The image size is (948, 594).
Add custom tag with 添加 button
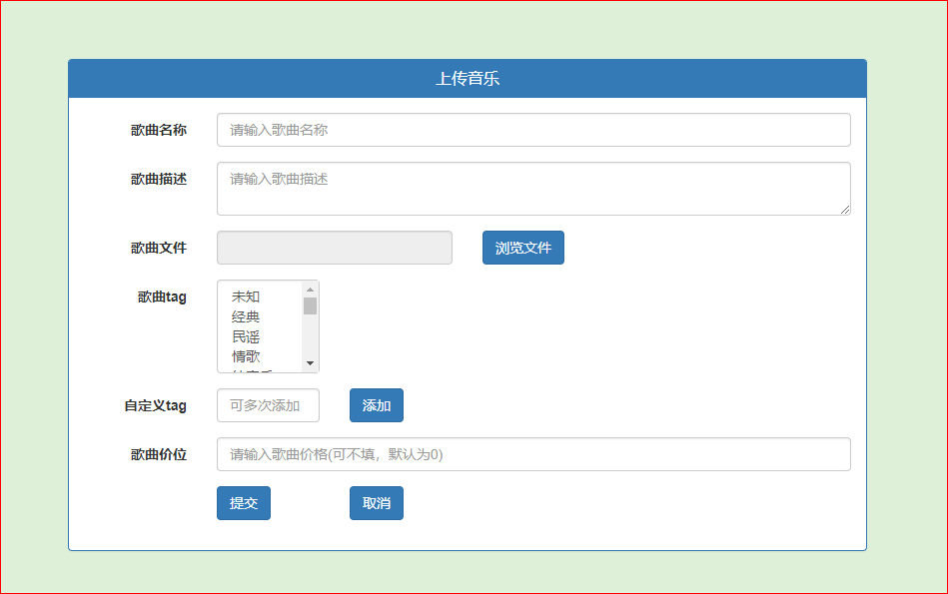click(x=376, y=405)
